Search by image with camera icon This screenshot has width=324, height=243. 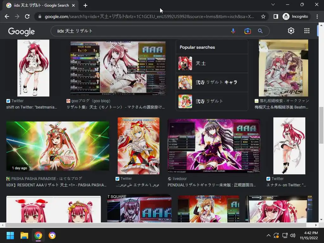pyautogui.click(x=247, y=31)
